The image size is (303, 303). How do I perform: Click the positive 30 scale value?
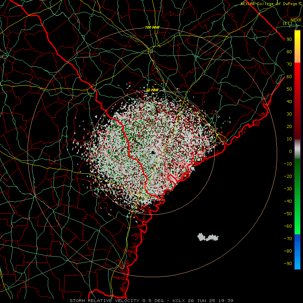click(289, 114)
